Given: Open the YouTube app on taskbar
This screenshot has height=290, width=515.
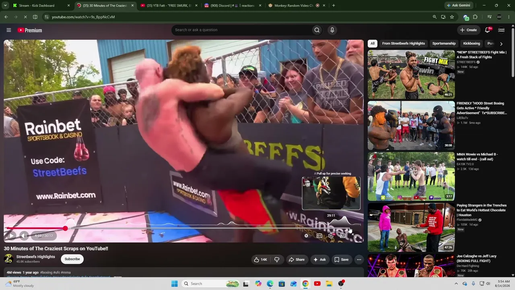Looking at the screenshot, I should click(x=317, y=284).
